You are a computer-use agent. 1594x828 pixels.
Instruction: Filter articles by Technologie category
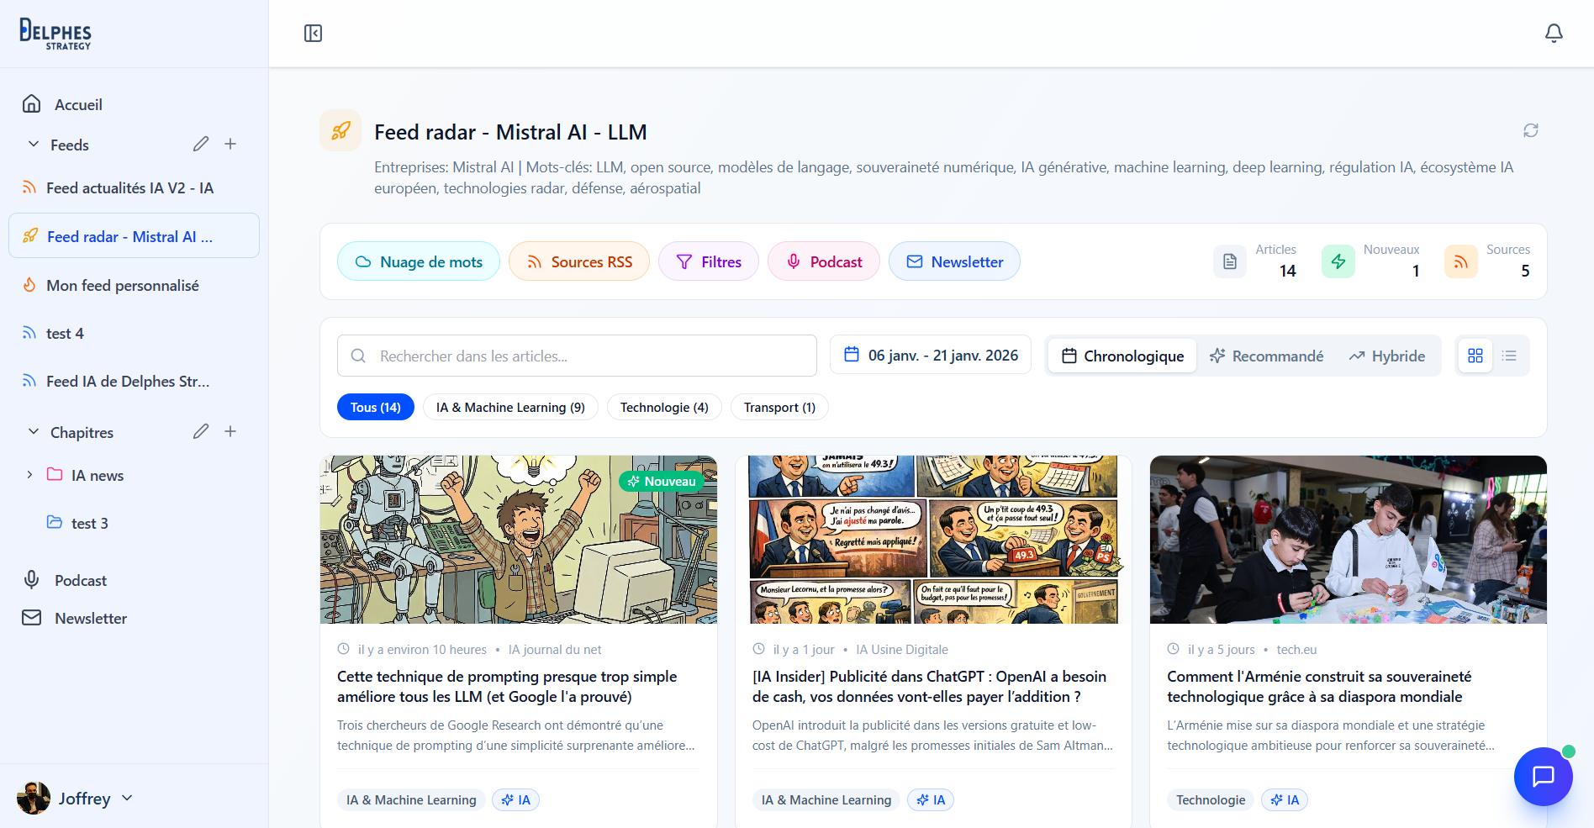click(663, 407)
